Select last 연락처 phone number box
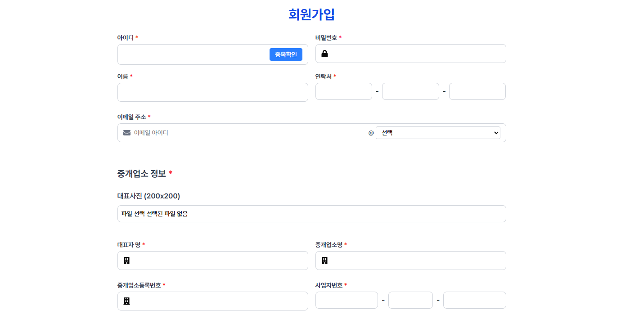The image size is (630, 315). tap(477, 91)
